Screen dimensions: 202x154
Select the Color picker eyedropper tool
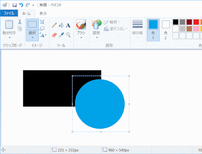[x=61, y=35]
